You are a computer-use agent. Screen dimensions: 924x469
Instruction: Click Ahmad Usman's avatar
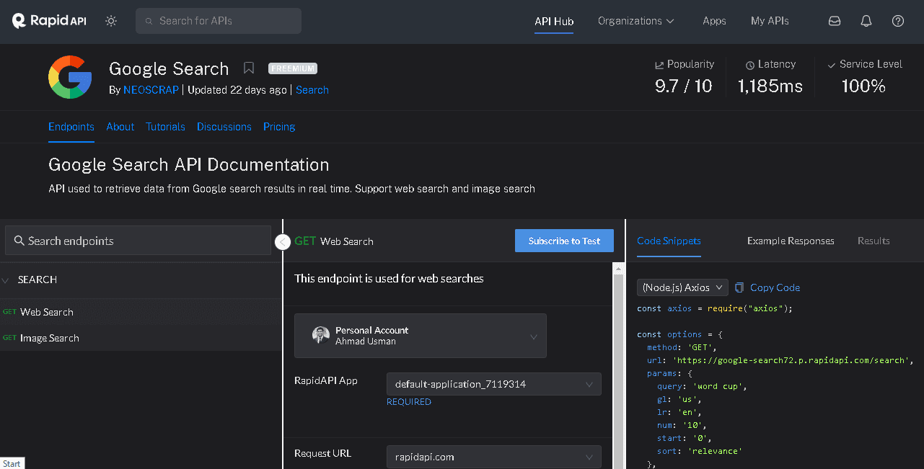(x=321, y=335)
